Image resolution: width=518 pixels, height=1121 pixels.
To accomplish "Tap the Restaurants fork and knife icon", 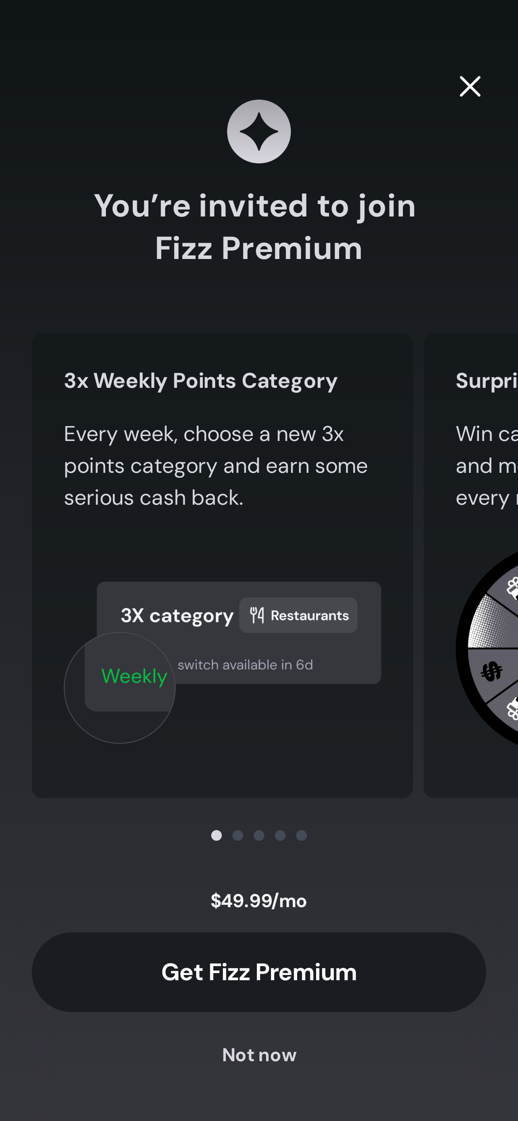I will [257, 615].
